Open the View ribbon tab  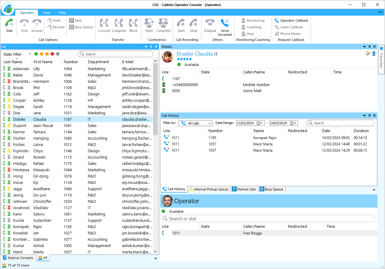tap(47, 13)
